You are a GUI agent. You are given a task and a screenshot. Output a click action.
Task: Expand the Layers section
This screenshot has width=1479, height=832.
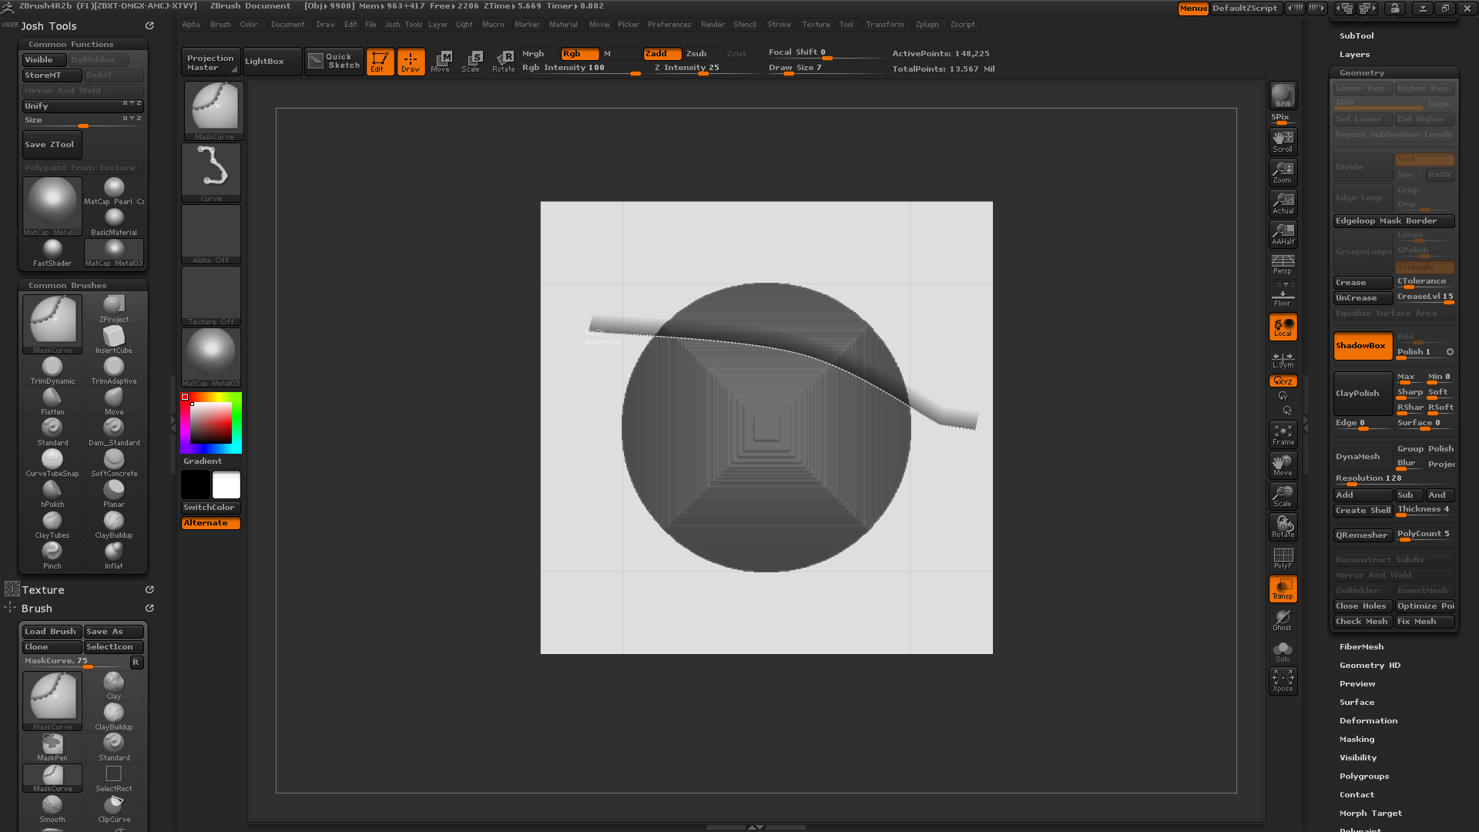(x=1354, y=54)
